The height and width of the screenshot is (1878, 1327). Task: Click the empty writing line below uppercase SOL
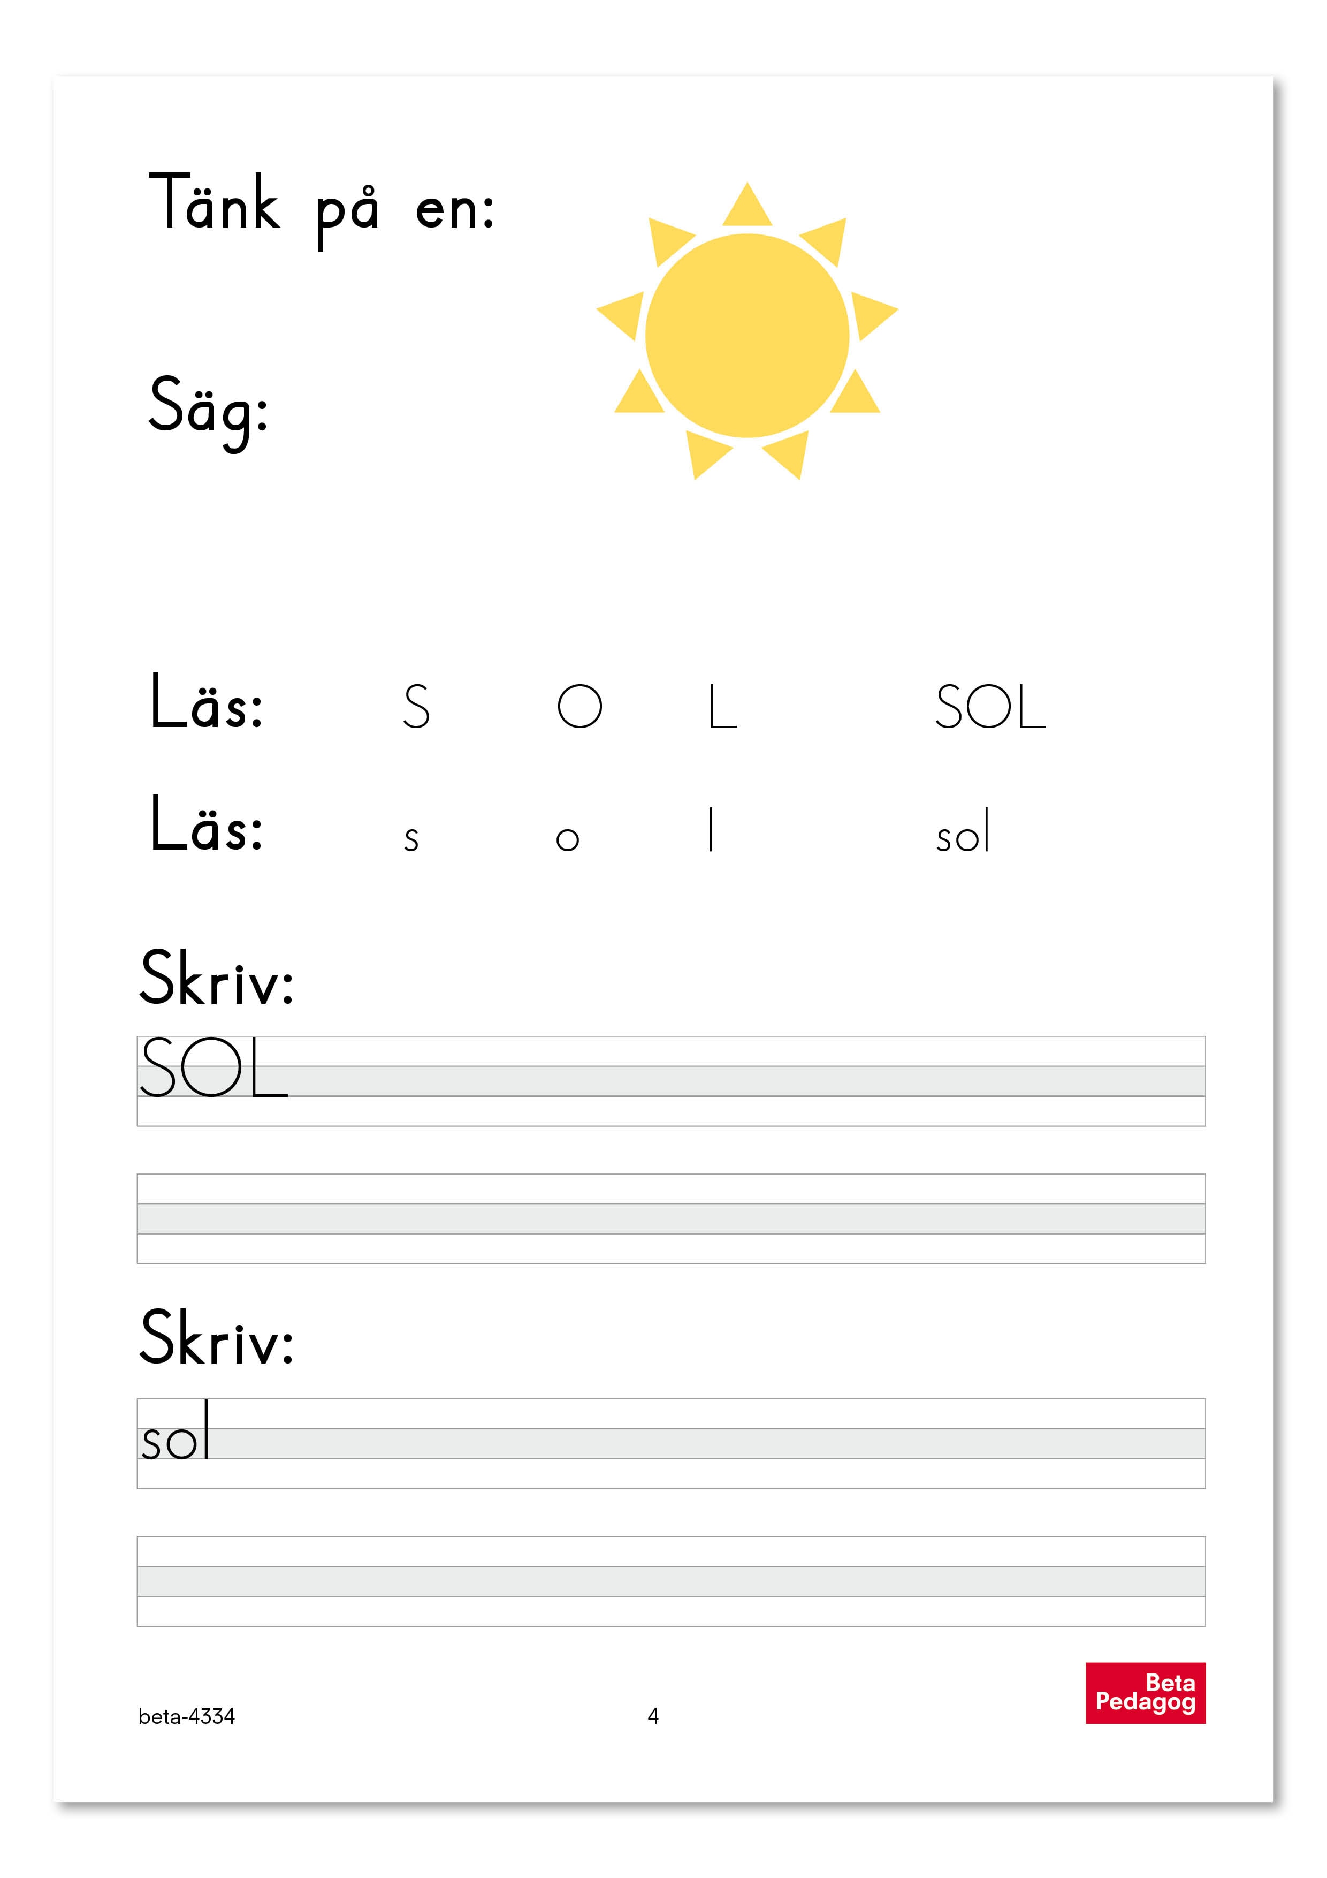(x=670, y=1218)
